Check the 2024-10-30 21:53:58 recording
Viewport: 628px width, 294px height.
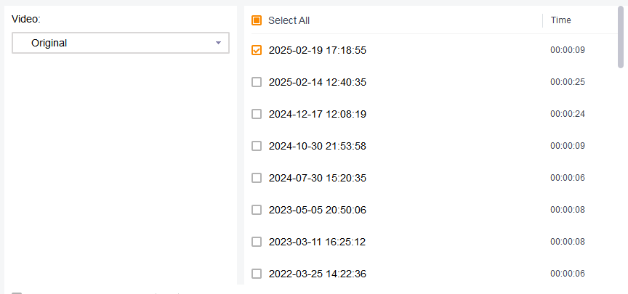click(x=257, y=146)
